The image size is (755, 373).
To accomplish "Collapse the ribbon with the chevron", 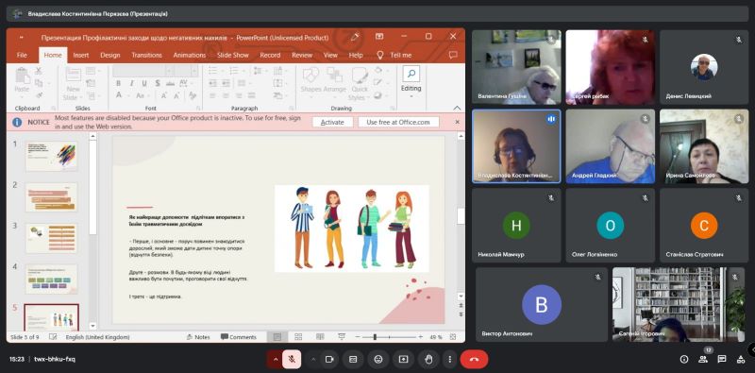I will tap(457, 108).
